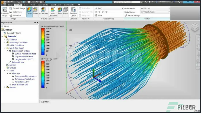Open Vector Settings
The width and height of the screenshot is (201, 113).
[132, 16]
